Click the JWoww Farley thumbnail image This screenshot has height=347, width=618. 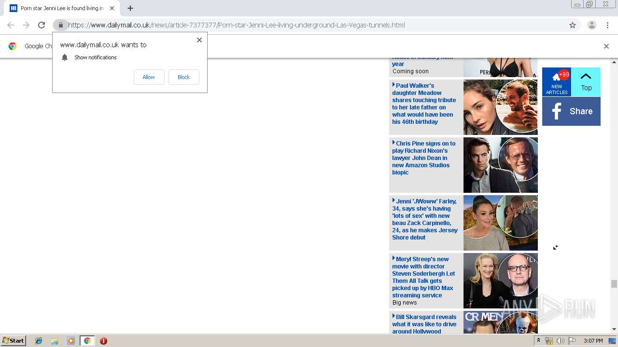click(501, 223)
